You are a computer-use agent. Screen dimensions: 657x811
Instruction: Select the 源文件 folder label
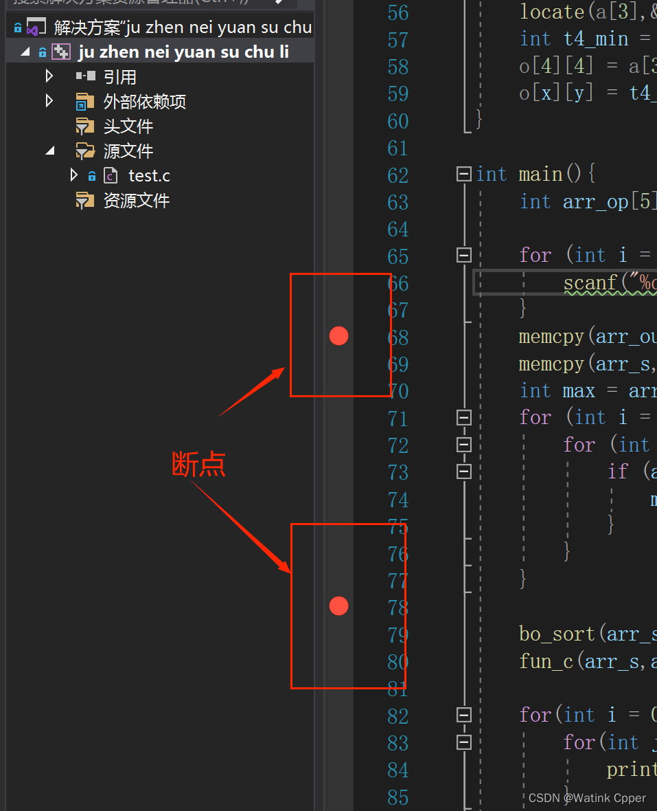coord(128,151)
